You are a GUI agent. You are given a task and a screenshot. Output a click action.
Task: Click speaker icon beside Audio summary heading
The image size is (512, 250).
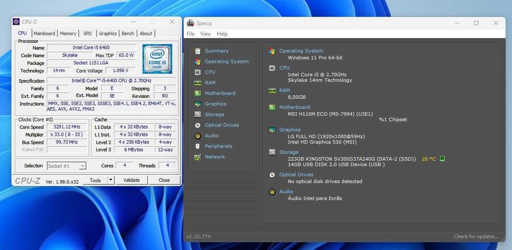point(272,192)
